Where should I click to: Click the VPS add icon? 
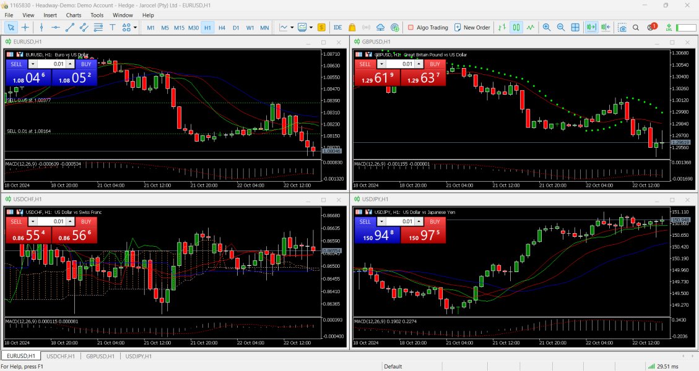(x=394, y=28)
